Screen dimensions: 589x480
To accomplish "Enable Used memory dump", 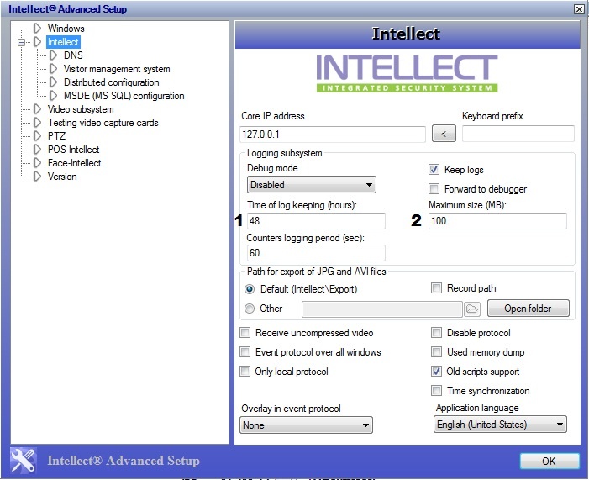I will click(436, 352).
